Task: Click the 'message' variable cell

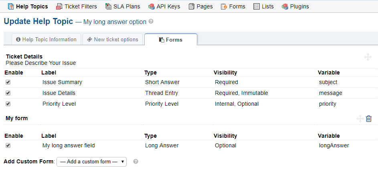Action: tap(331, 93)
